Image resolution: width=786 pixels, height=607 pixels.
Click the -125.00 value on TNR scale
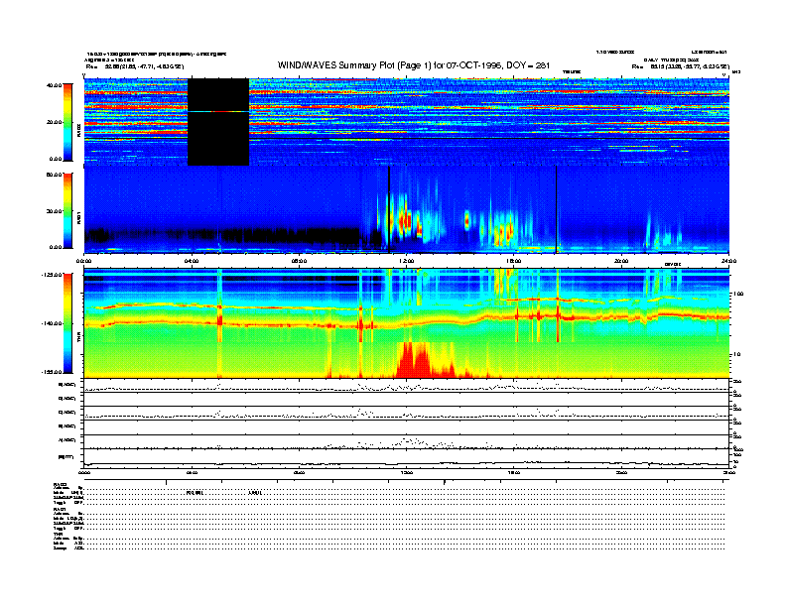coord(52,275)
